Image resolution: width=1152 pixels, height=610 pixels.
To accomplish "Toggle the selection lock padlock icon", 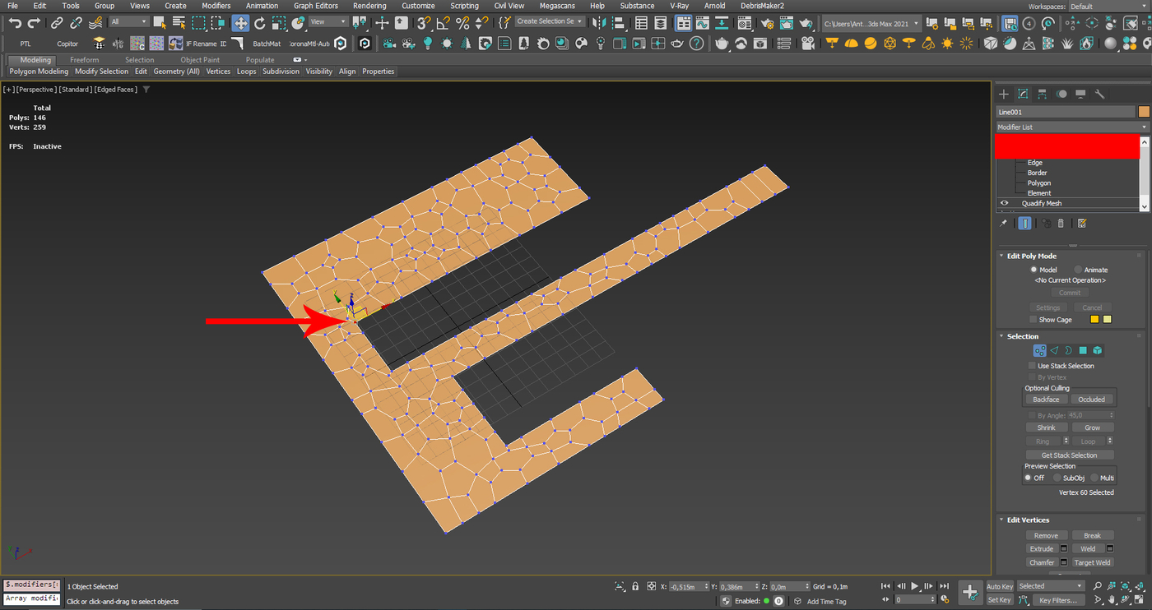I will [x=635, y=586].
